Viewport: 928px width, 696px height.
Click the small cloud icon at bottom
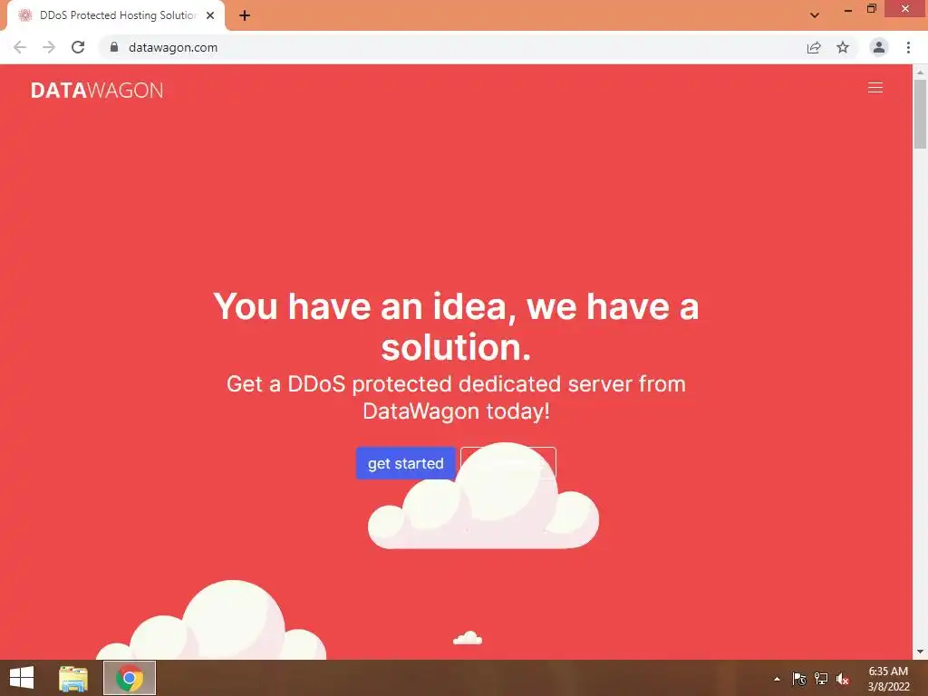pos(468,638)
